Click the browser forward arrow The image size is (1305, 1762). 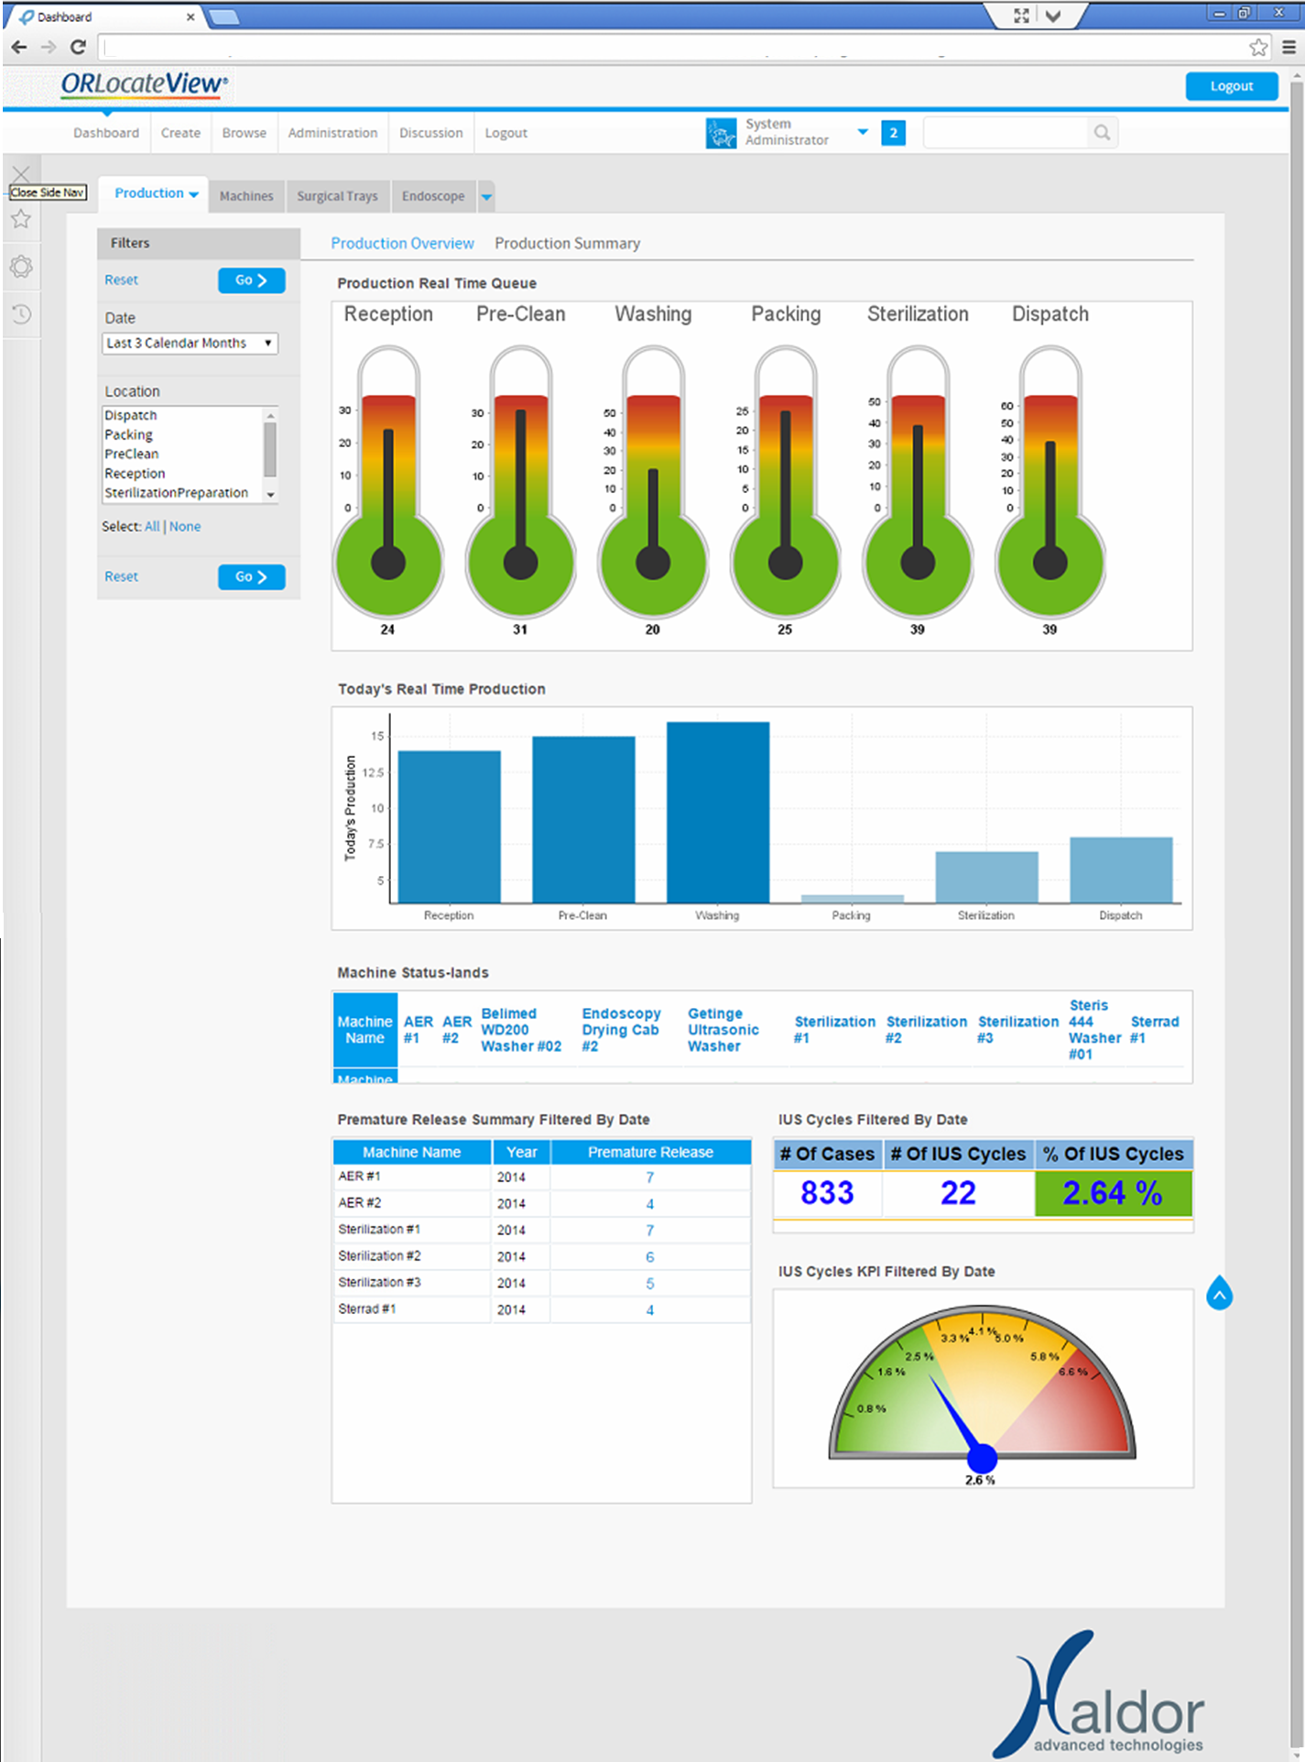pyautogui.click(x=49, y=47)
